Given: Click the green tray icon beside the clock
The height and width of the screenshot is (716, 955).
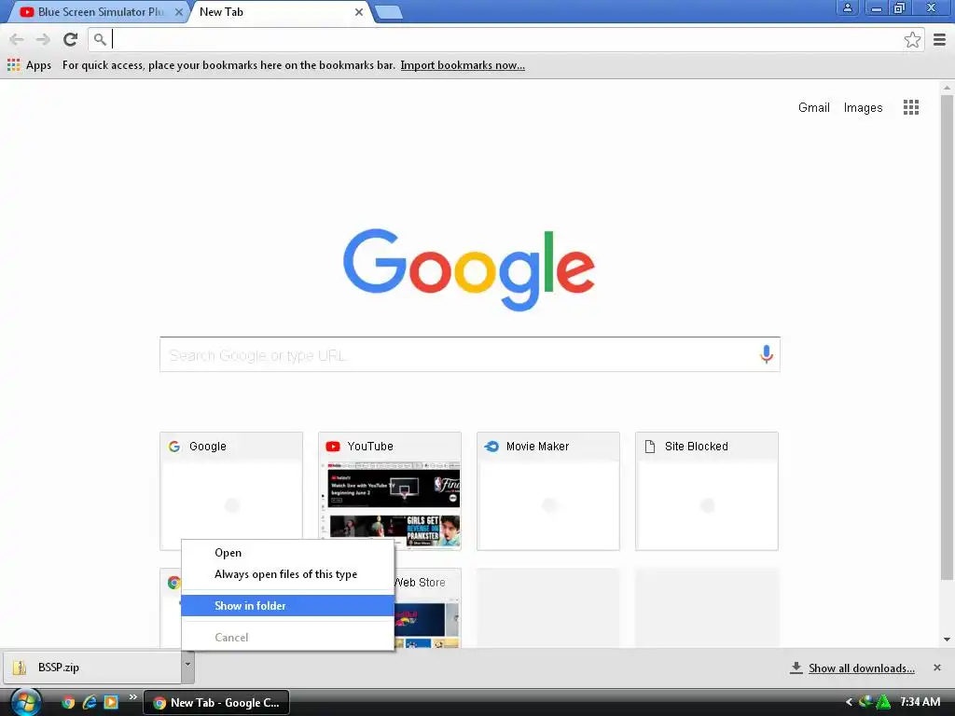Looking at the screenshot, I should pos(883,702).
